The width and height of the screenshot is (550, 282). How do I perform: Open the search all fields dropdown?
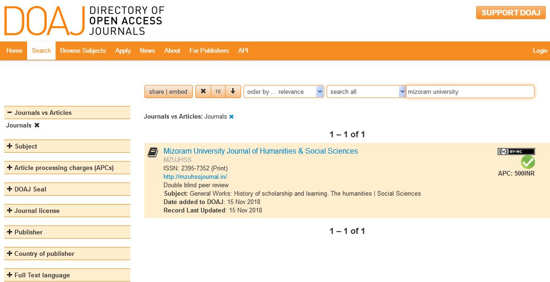(x=366, y=92)
